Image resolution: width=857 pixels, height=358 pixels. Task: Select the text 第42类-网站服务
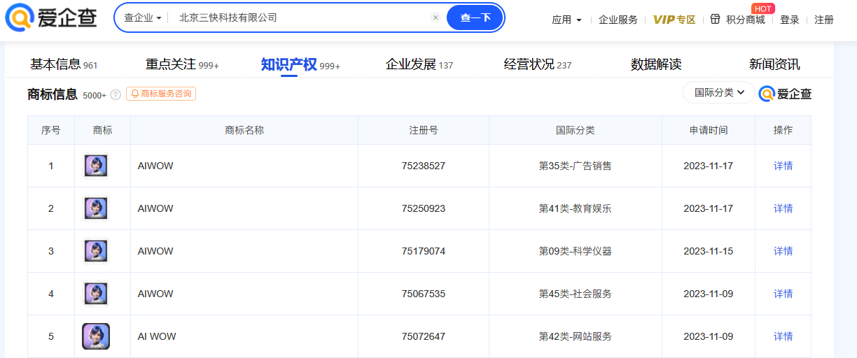point(576,336)
